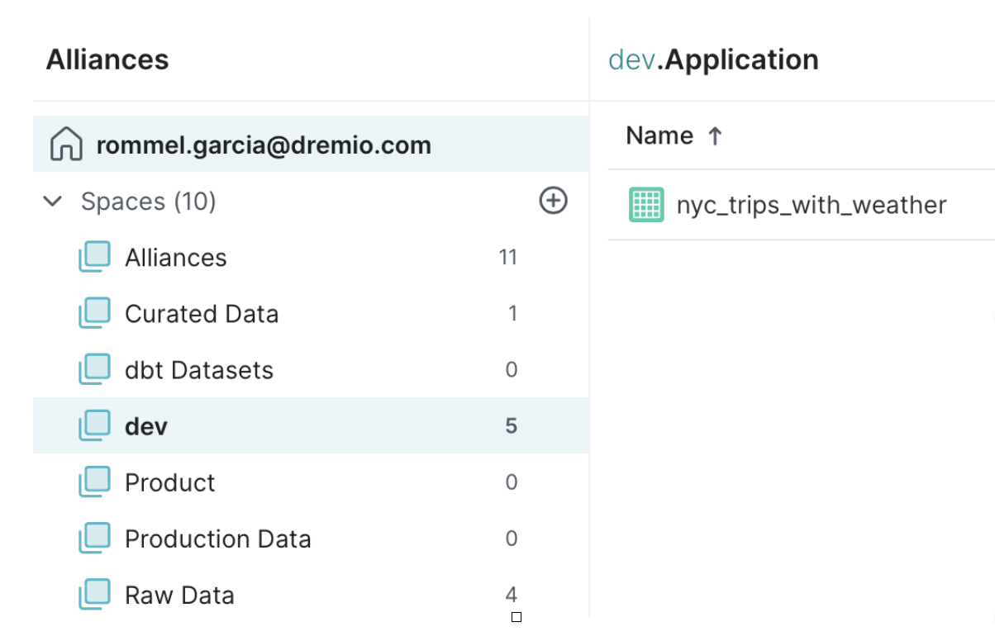995x636 pixels.
Task: Select the rommel.garcia@dremio.com home entry
Action: coord(264,144)
